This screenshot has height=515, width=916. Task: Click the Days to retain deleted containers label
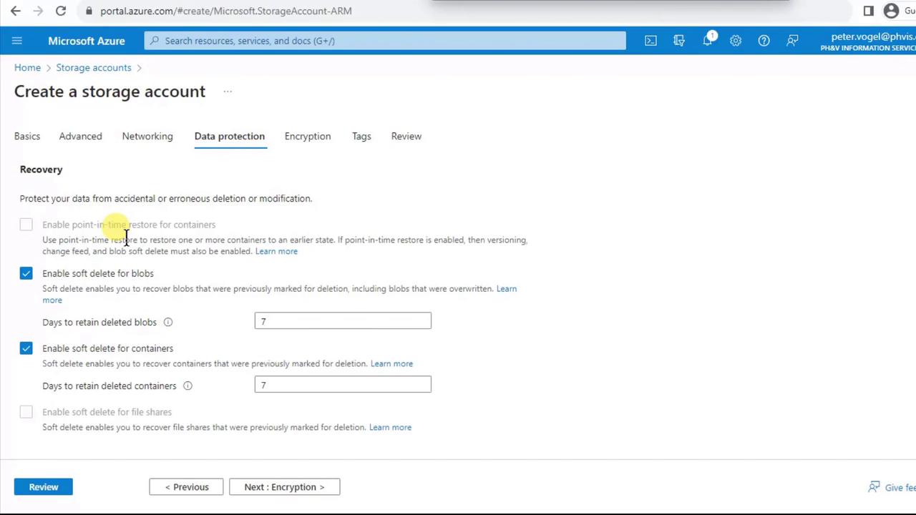(109, 386)
